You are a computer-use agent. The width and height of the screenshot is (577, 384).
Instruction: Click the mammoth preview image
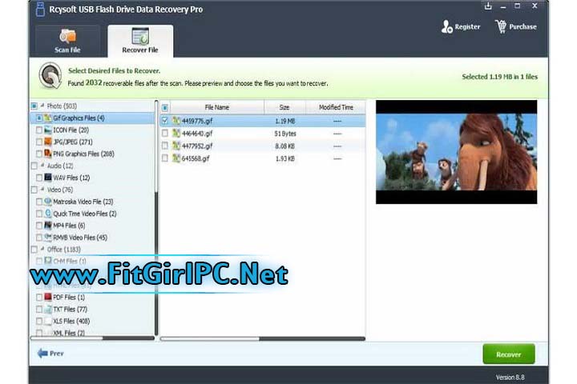456,151
